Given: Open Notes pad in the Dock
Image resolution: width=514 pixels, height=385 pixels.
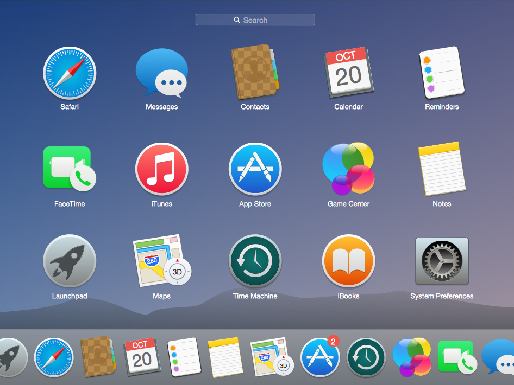Looking at the screenshot, I should (x=225, y=357).
